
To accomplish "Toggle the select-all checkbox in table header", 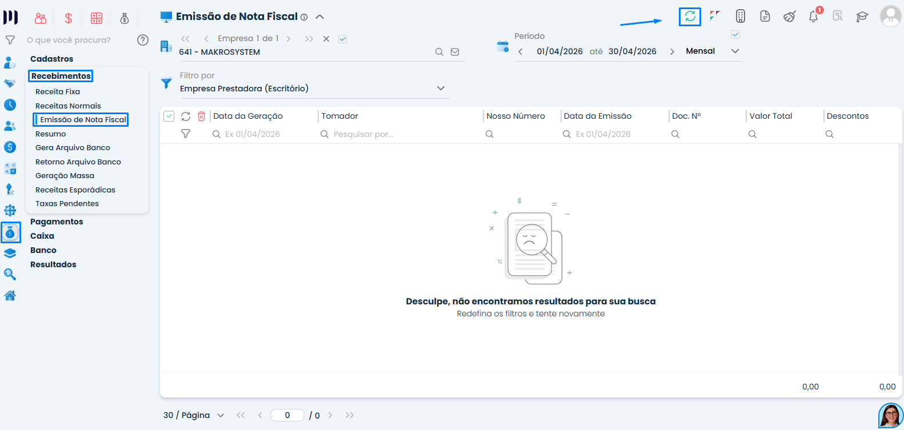I will click(x=169, y=116).
